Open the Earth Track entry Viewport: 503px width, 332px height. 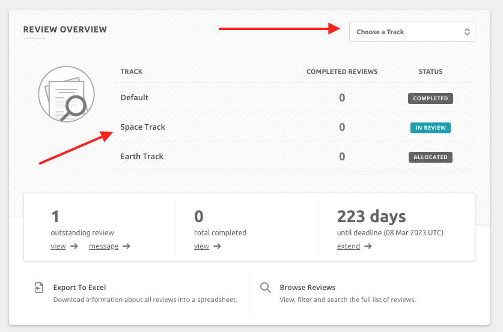click(142, 157)
